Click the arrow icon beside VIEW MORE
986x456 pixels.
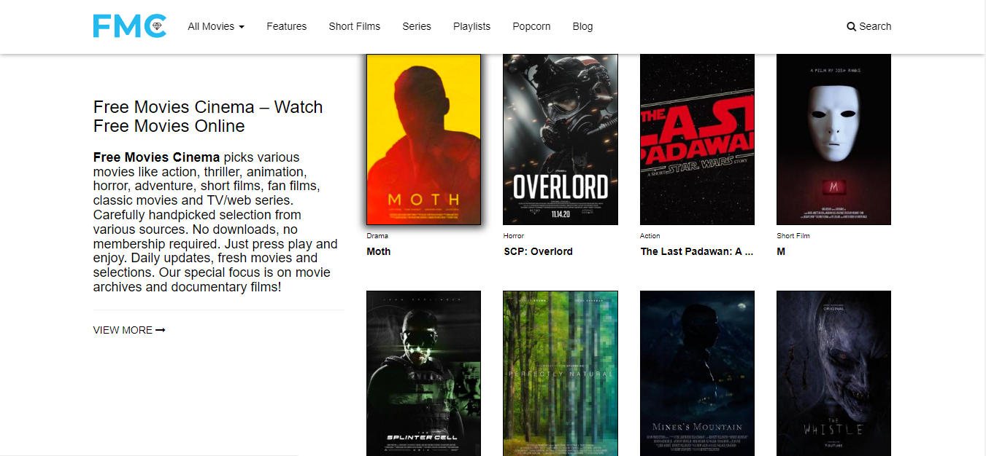161,330
